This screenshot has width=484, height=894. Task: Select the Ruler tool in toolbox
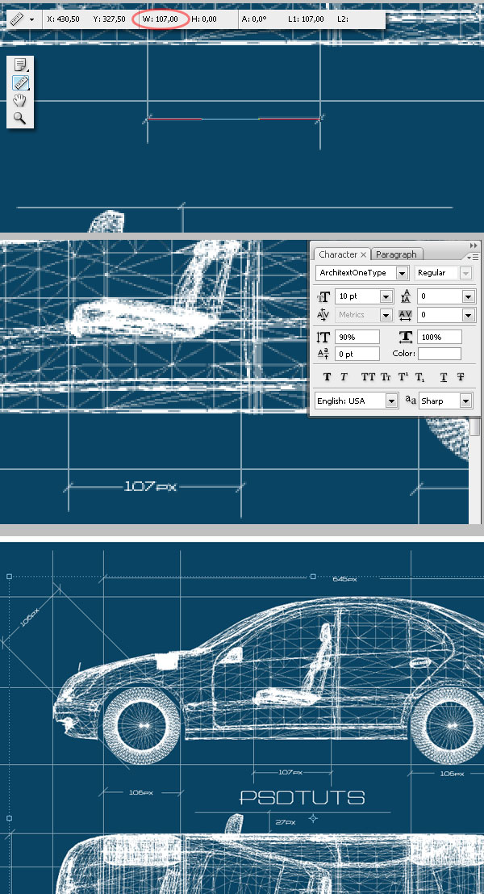click(20, 82)
